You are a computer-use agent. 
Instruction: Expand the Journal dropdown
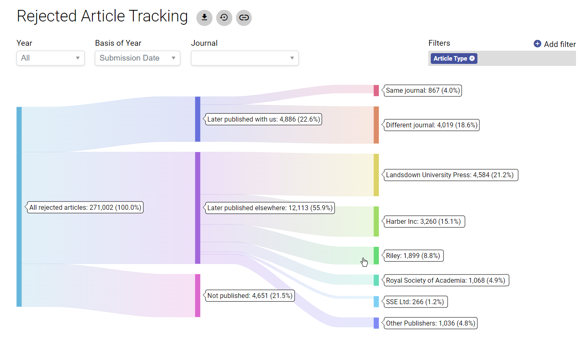[x=245, y=58]
